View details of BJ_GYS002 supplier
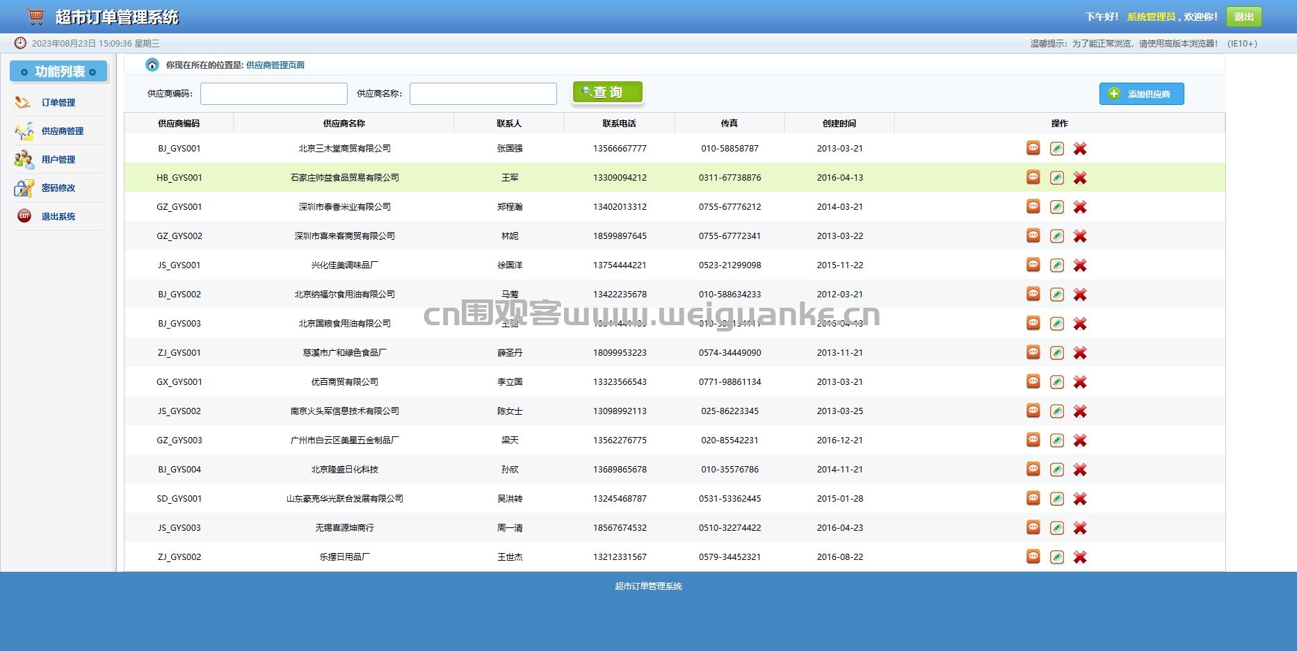The height and width of the screenshot is (651, 1297). pos(1033,294)
